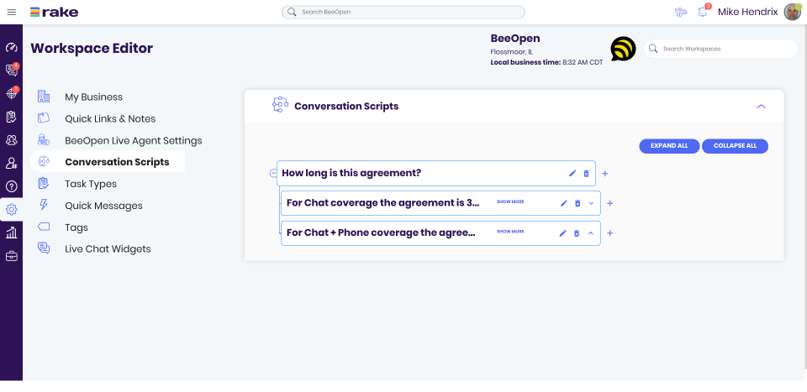This screenshot has height=392, width=807.
Task: Click the Mike Hendrix user name
Action: (x=747, y=13)
